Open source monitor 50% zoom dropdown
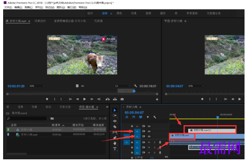249x162 pixels. point(37,86)
